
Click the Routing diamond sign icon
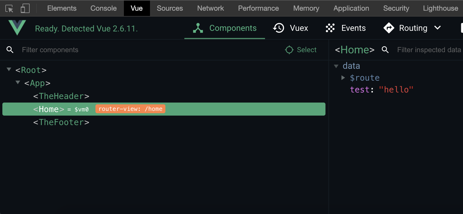(x=389, y=28)
